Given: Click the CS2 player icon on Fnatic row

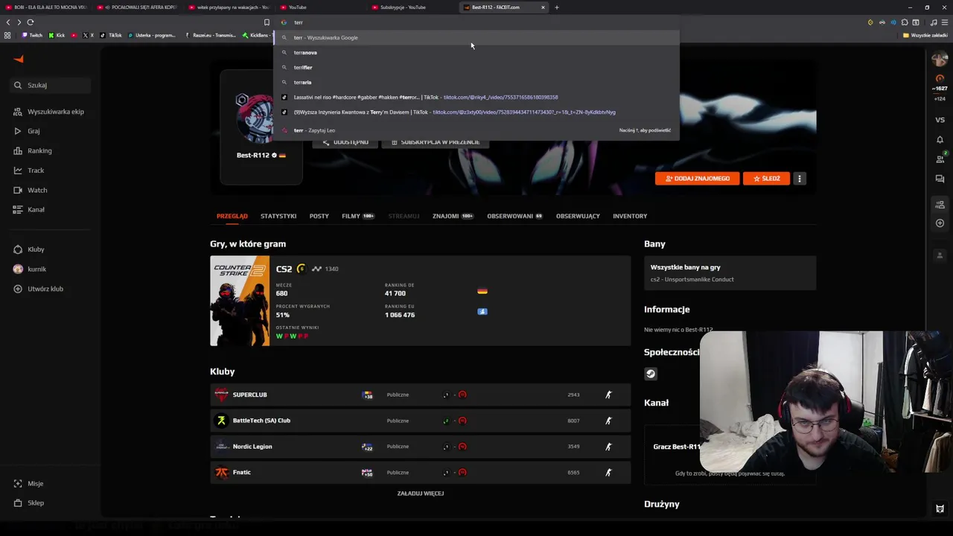Looking at the screenshot, I should [608, 472].
